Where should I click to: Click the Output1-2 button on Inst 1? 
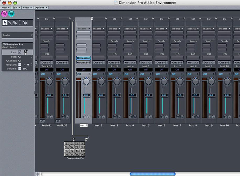[84, 62]
